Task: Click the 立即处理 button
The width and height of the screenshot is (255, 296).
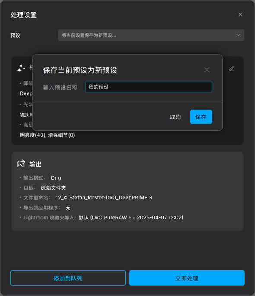Action: point(187,278)
